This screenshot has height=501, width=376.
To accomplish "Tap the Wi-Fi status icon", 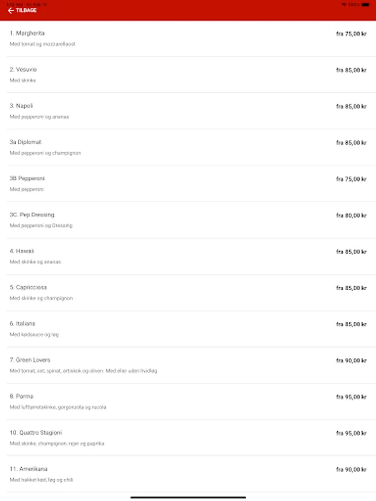I will (x=344, y=4).
